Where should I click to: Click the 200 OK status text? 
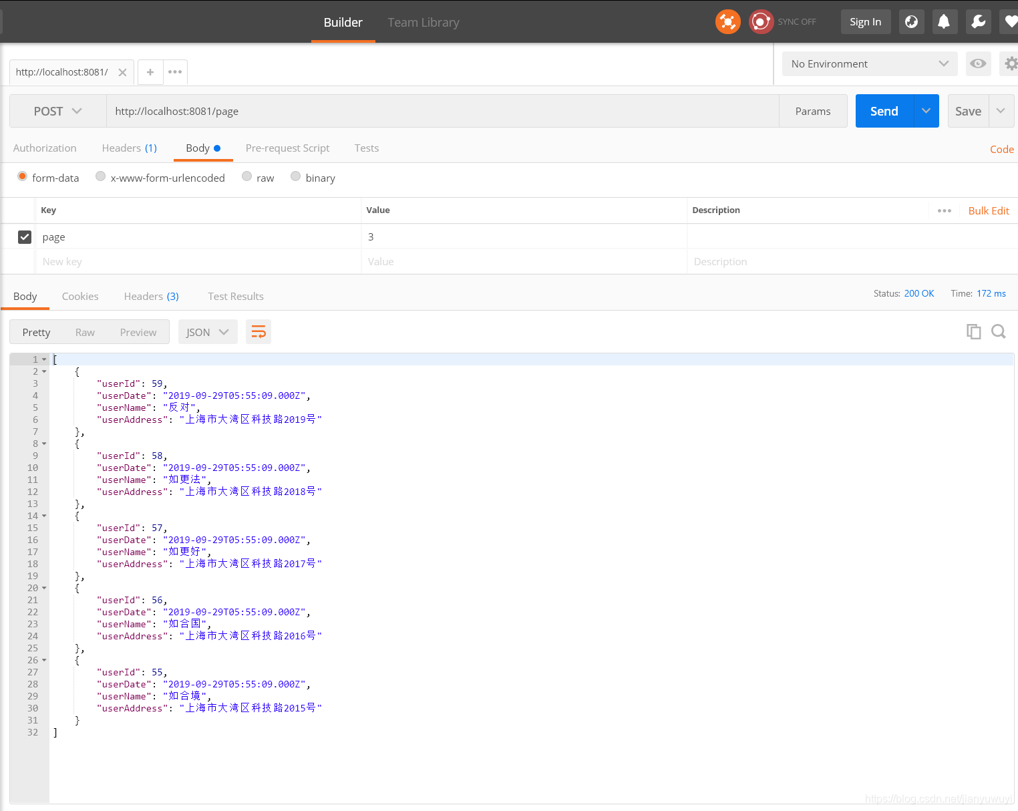click(x=919, y=293)
